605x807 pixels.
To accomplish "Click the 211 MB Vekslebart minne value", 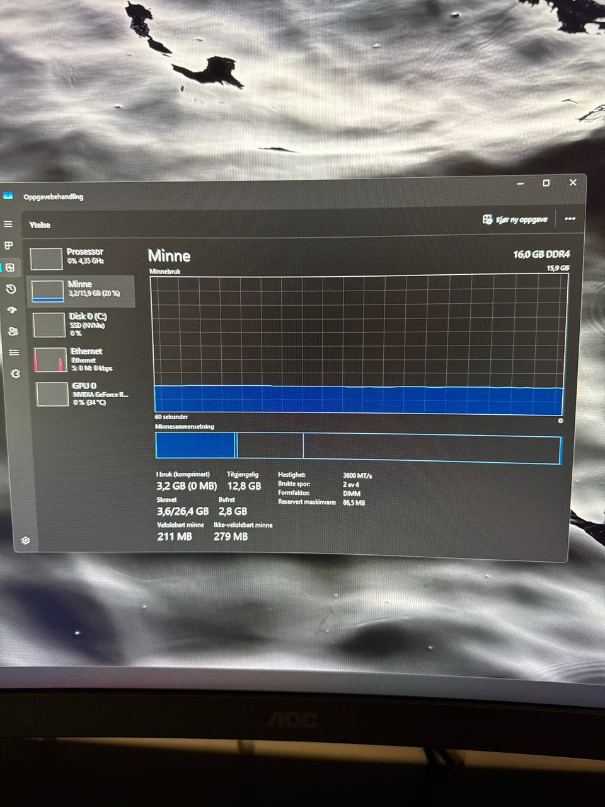I will click(175, 537).
